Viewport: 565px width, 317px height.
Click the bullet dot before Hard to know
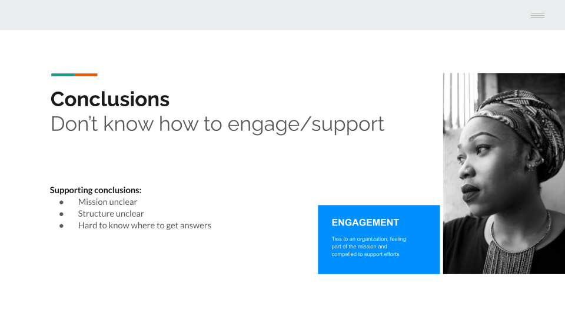coord(61,226)
